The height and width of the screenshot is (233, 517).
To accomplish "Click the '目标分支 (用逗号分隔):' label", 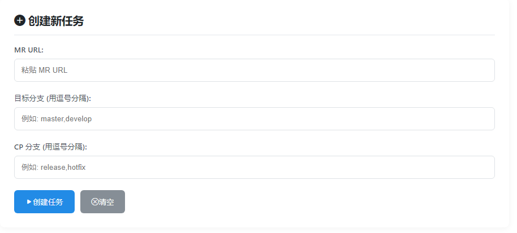I will pos(53,98).
